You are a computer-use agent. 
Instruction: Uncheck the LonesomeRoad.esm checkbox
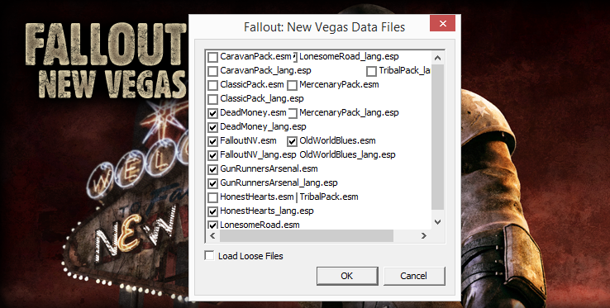(212, 225)
